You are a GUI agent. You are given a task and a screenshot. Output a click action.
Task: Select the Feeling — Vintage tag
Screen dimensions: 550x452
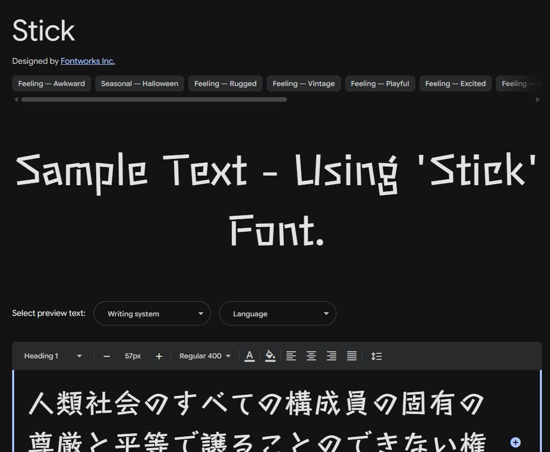304,84
